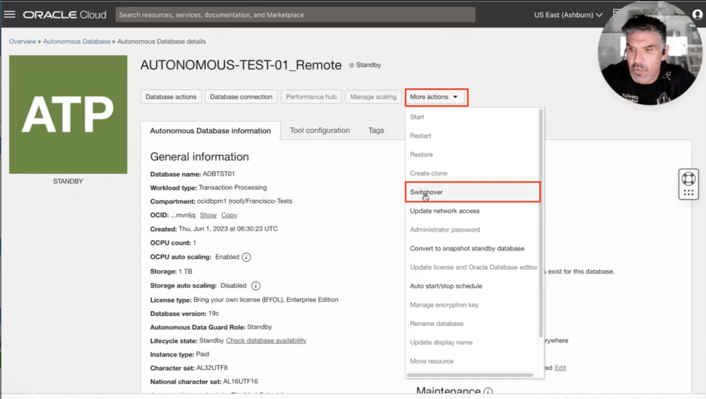
Task: Open the Tags tab
Action: click(376, 130)
